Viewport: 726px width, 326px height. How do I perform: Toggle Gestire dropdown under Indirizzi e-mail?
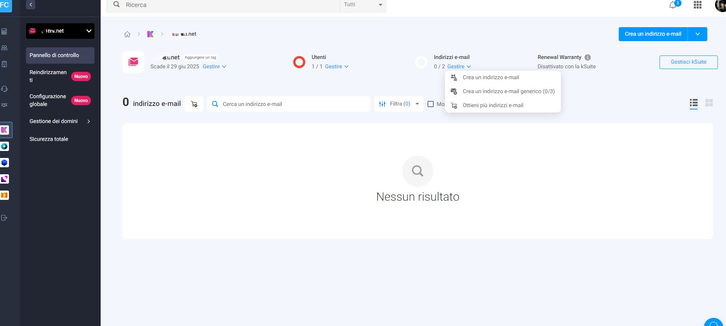(459, 67)
